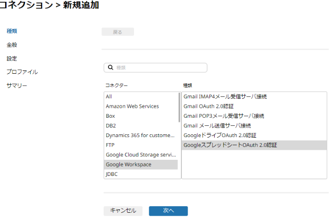333x217 pixels.
Task: Choose Gmail メール送信サーバ接続 type
Action: 254,126
